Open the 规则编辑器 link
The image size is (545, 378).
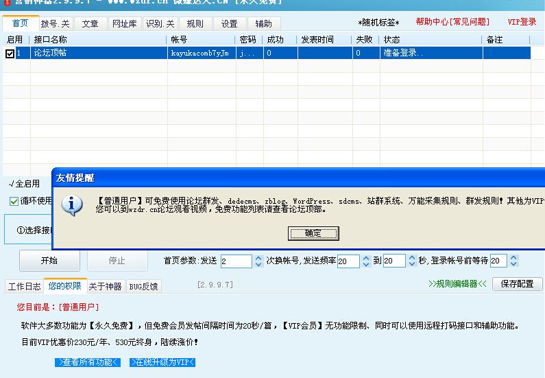(x=457, y=283)
